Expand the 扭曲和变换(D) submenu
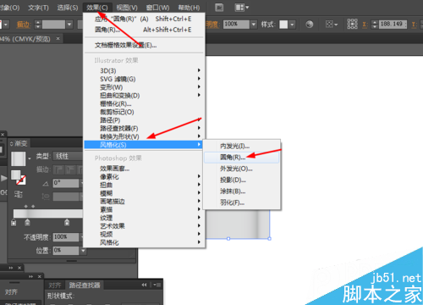Image resolution: width=423 pixels, height=305 pixels. (x=144, y=95)
